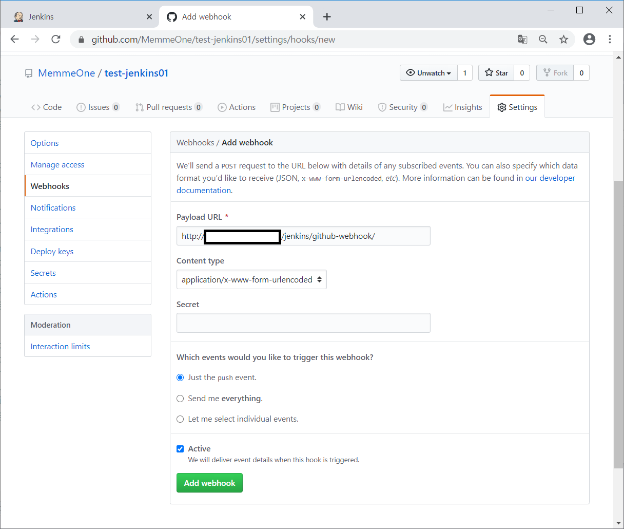This screenshot has height=529, width=624.
Task: Click the zoom magnifier icon in address bar
Action: [x=543, y=40]
